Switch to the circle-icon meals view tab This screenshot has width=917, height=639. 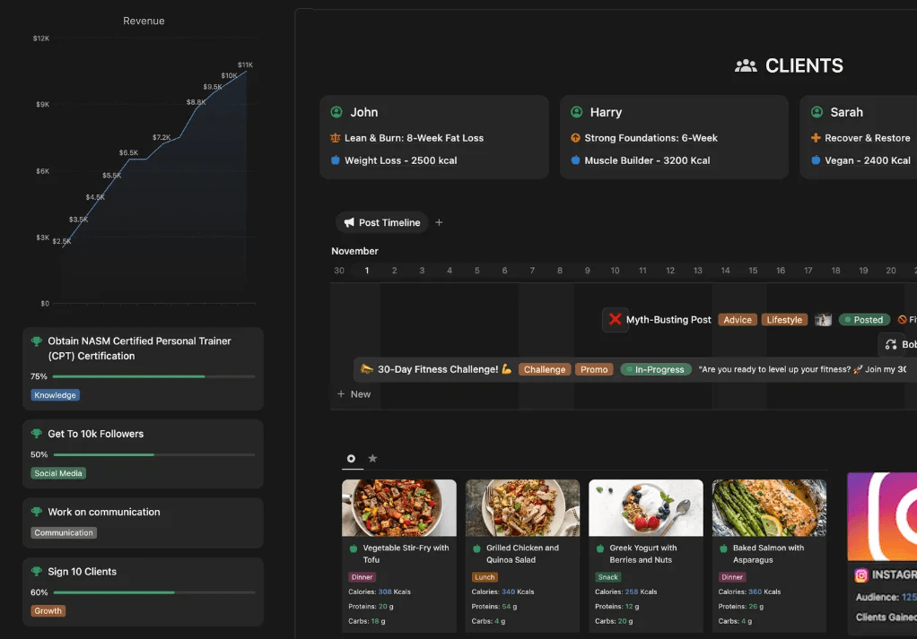coord(351,459)
